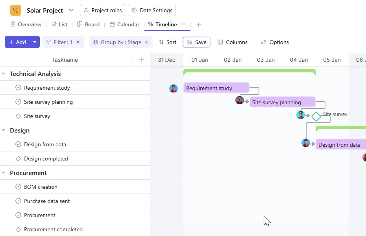Open timeline Options

[x=275, y=42]
